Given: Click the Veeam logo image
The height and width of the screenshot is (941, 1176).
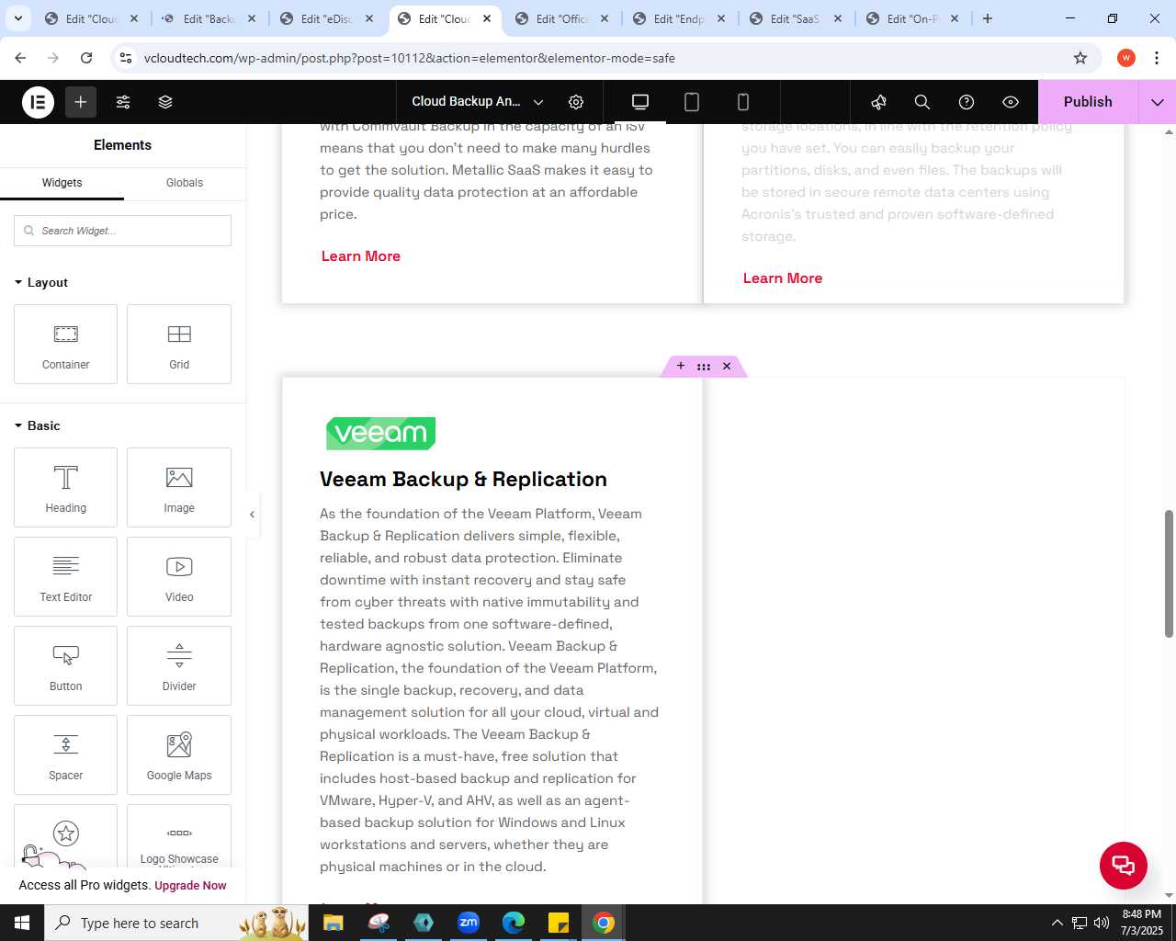Looking at the screenshot, I should tap(380, 433).
